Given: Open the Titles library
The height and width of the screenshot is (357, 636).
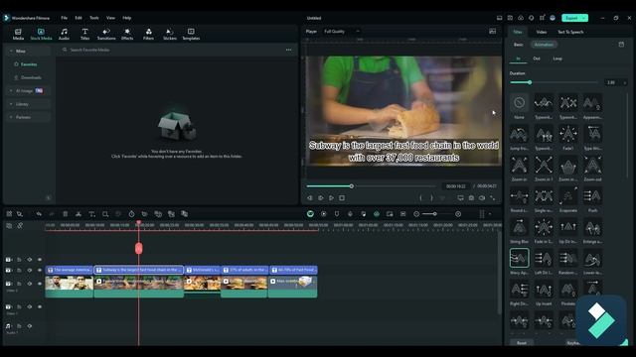Looking at the screenshot, I should coord(84,34).
